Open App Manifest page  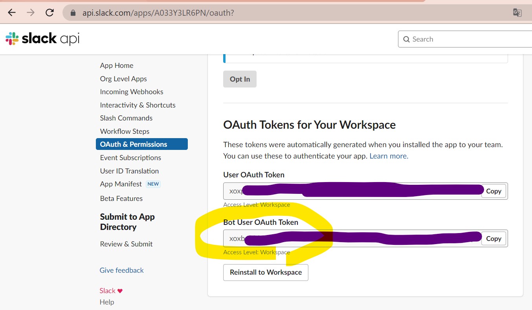(x=121, y=184)
